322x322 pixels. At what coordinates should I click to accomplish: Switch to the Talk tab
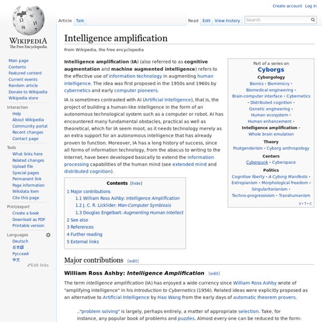(x=80, y=20)
